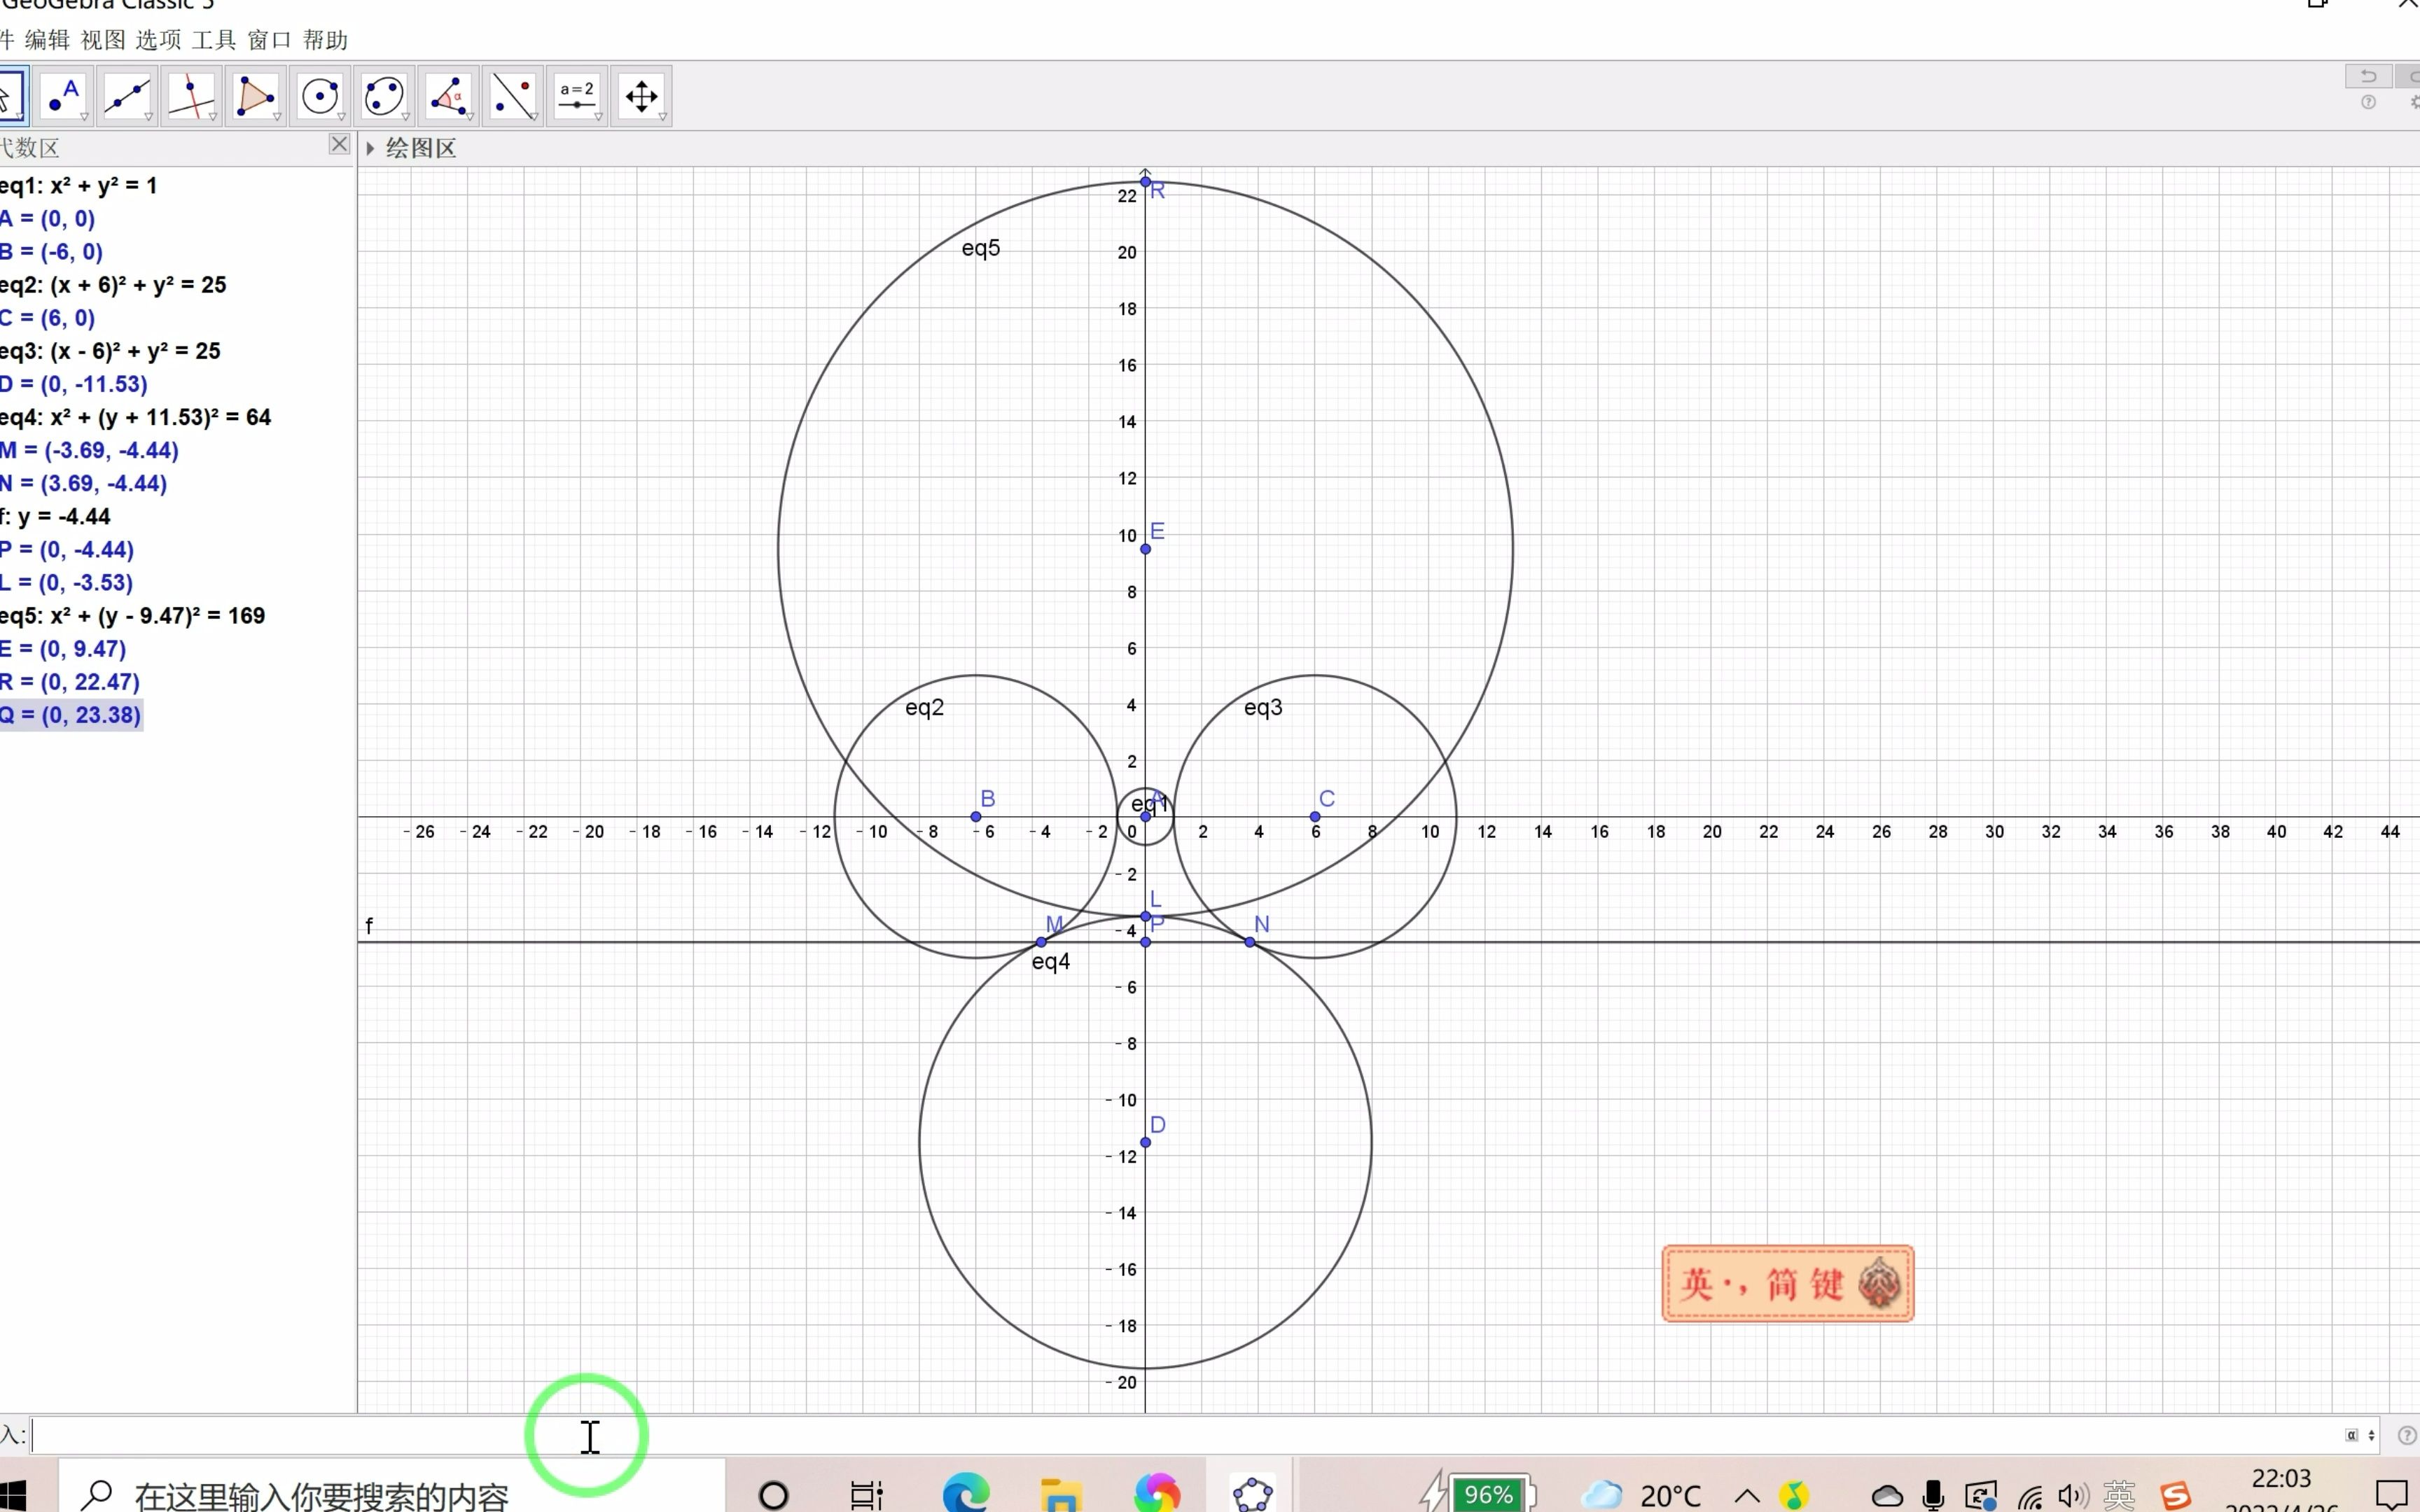Expand the 绘图区 style bar triangle

point(370,148)
